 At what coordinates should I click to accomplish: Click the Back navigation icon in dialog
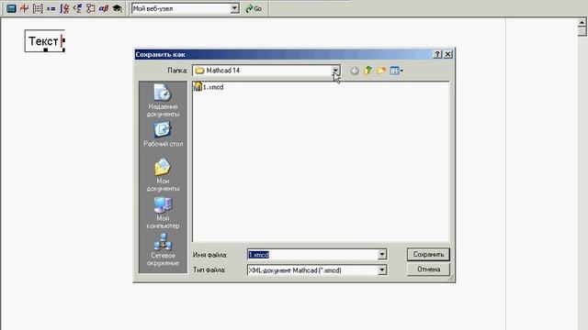[x=355, y=71]
